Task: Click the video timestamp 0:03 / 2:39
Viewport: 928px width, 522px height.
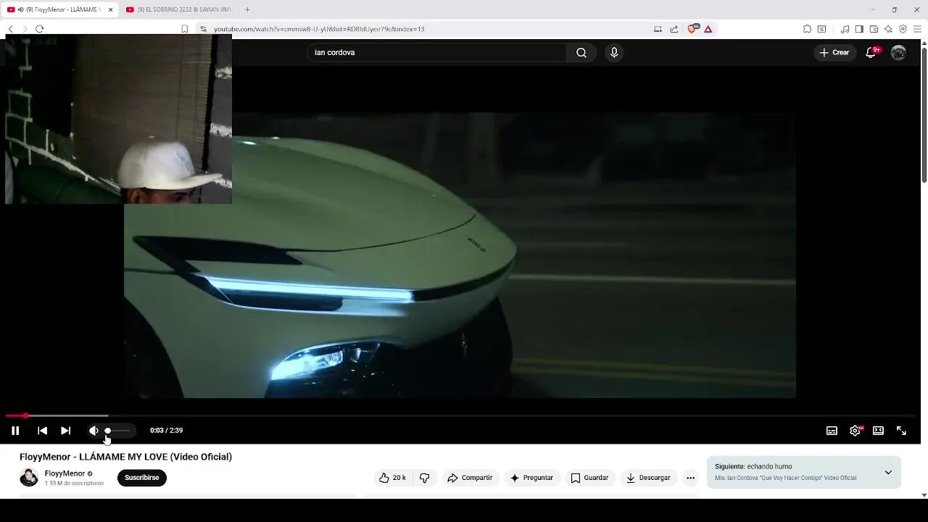Action: [166, 431]
